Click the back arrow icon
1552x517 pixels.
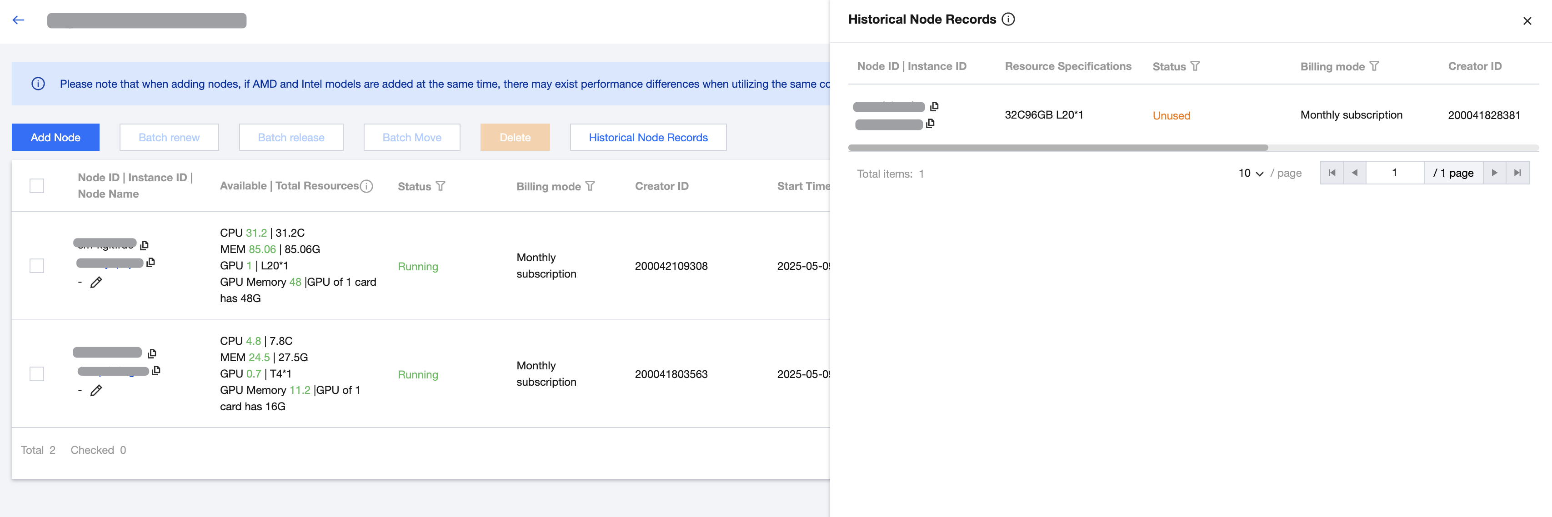(x=19, y=20)
